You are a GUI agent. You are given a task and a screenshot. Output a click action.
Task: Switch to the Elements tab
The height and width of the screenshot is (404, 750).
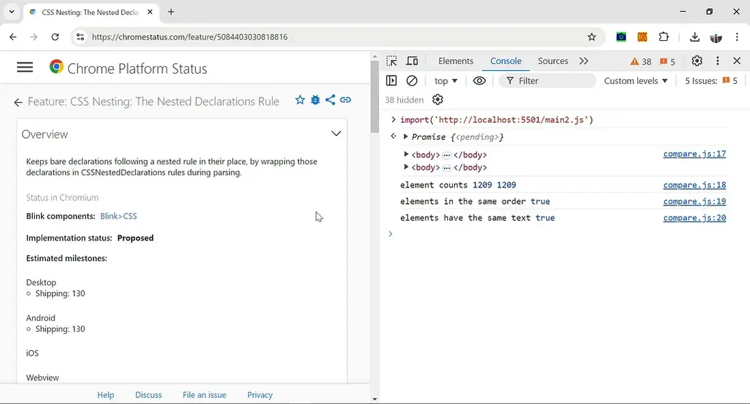456,61
